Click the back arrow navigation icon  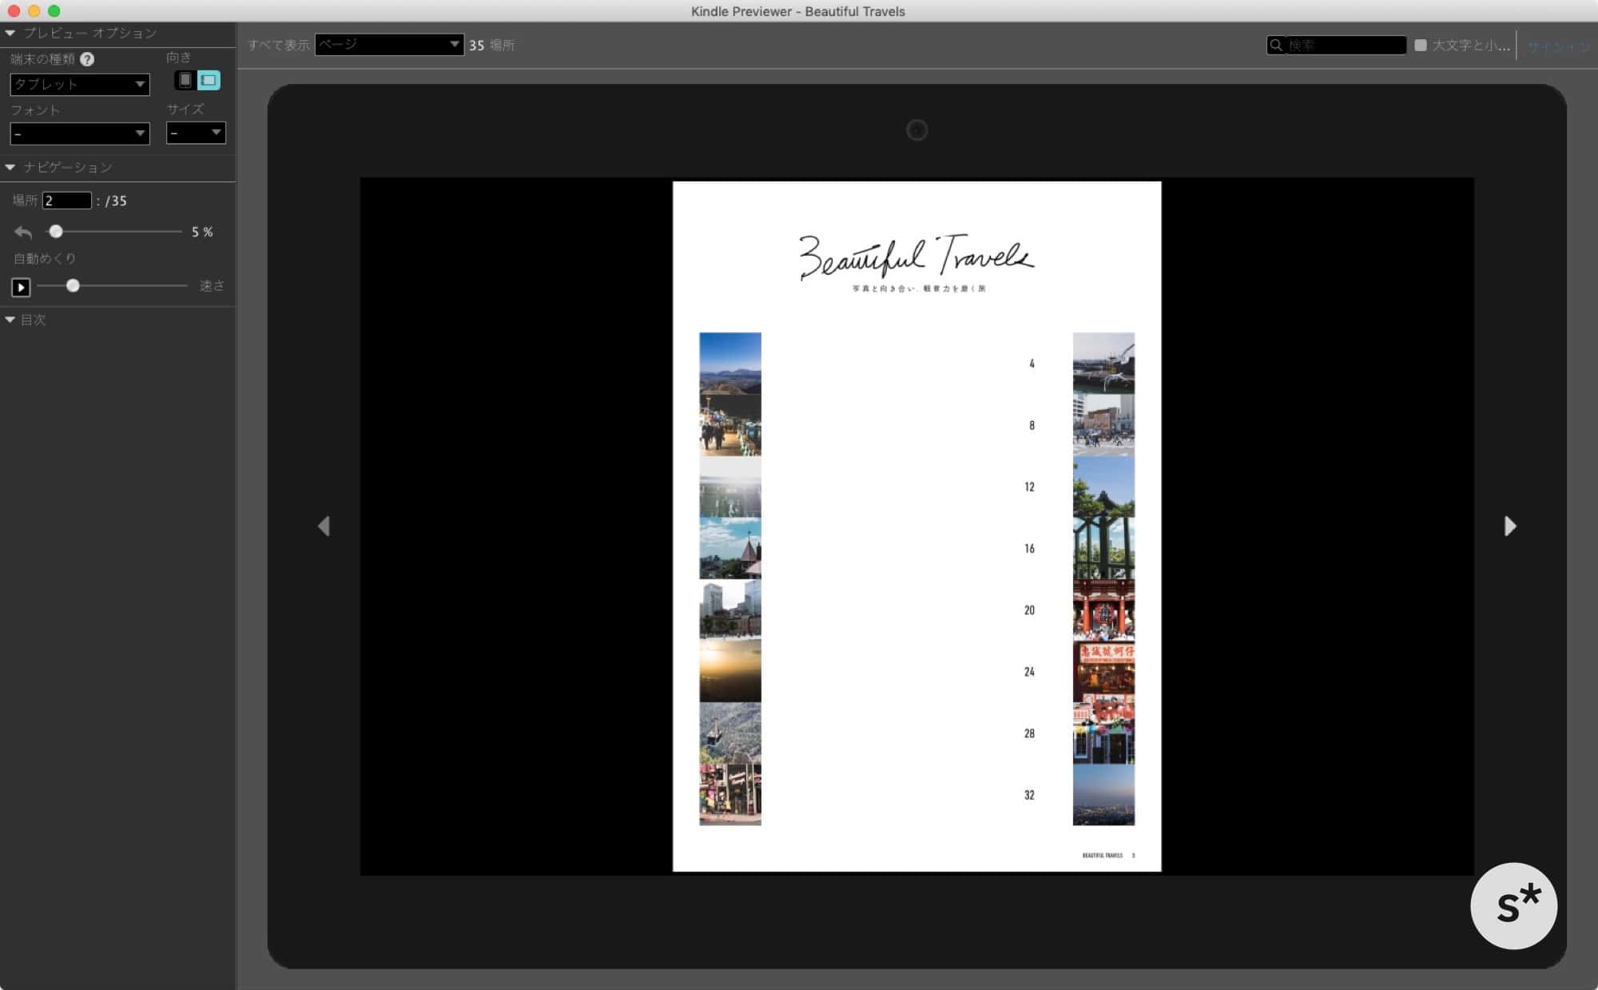point(23,233)
